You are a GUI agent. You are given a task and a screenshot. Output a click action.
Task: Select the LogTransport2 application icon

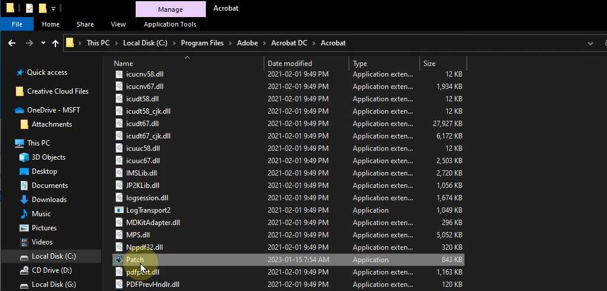(119, 210)
